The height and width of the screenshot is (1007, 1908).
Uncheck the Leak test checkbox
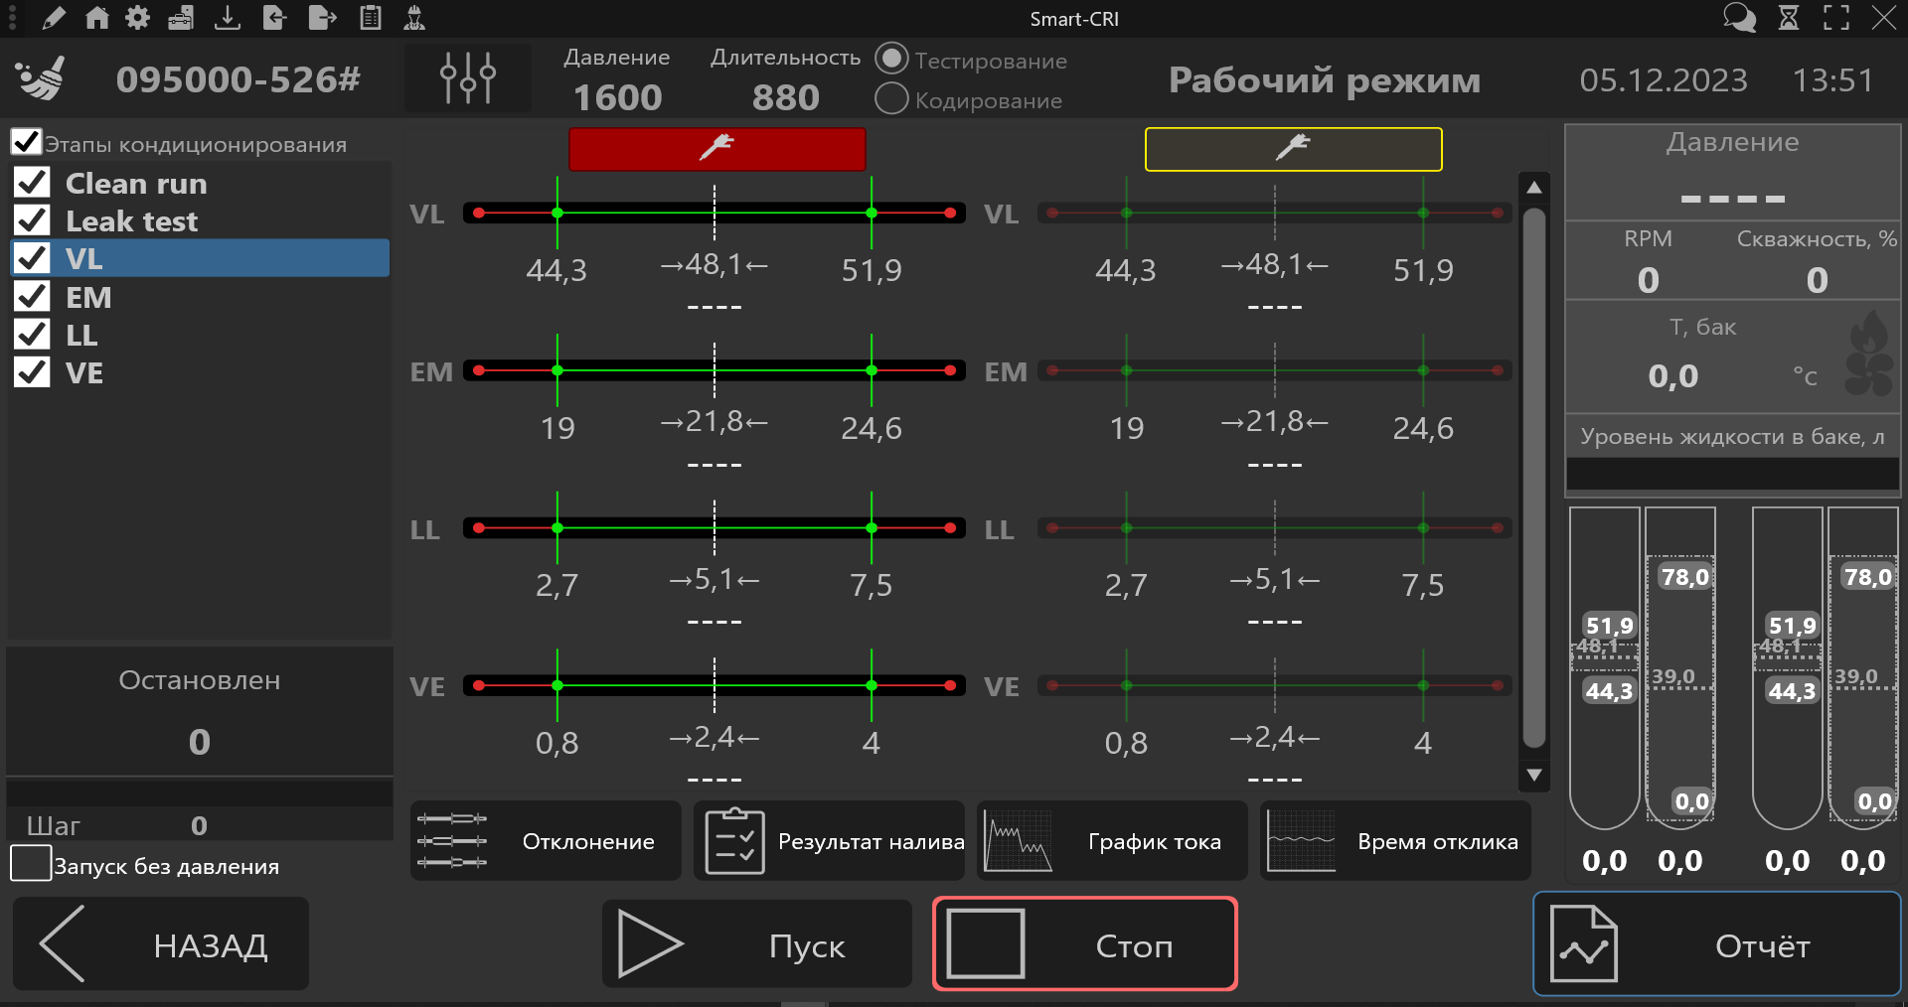pos(32,220)
